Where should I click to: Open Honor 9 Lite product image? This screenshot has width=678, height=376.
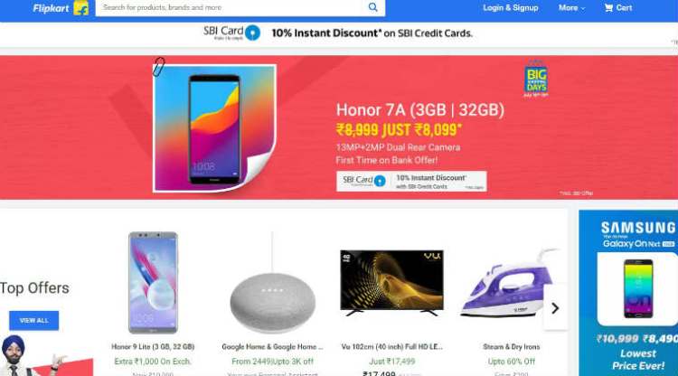(153, 283)
